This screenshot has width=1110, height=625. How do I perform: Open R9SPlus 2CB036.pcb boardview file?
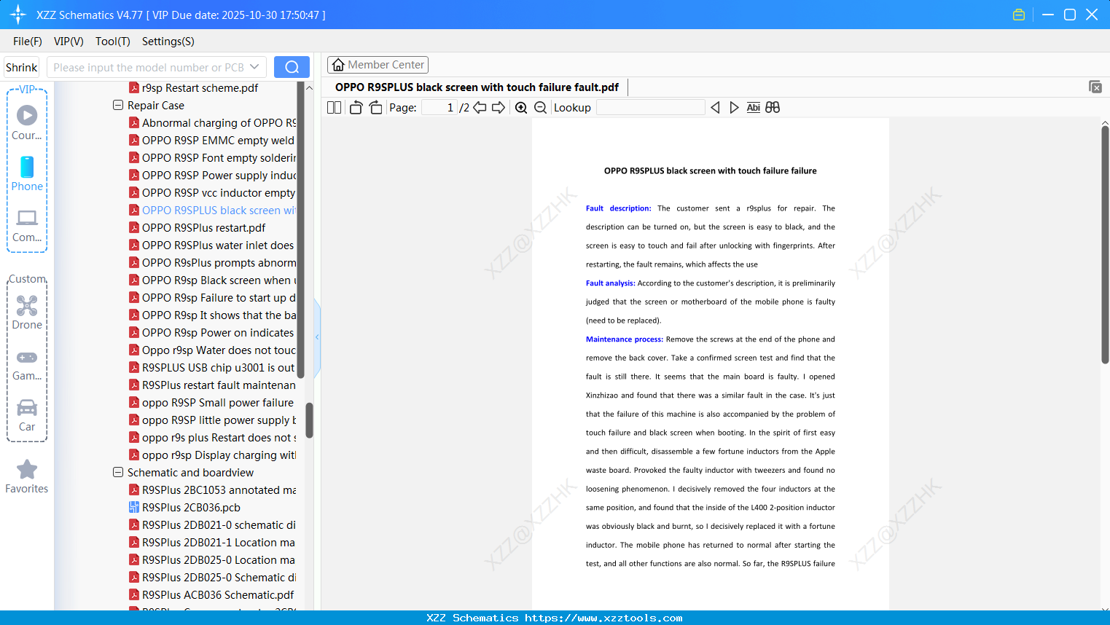tap(185, 507)
